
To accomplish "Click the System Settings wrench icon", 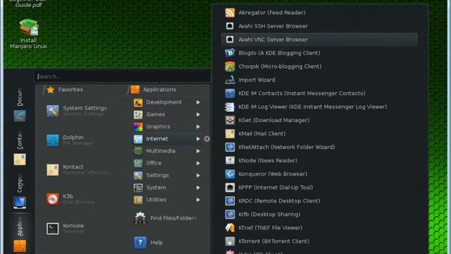I will pyautogui.click(x=53, y=111).
